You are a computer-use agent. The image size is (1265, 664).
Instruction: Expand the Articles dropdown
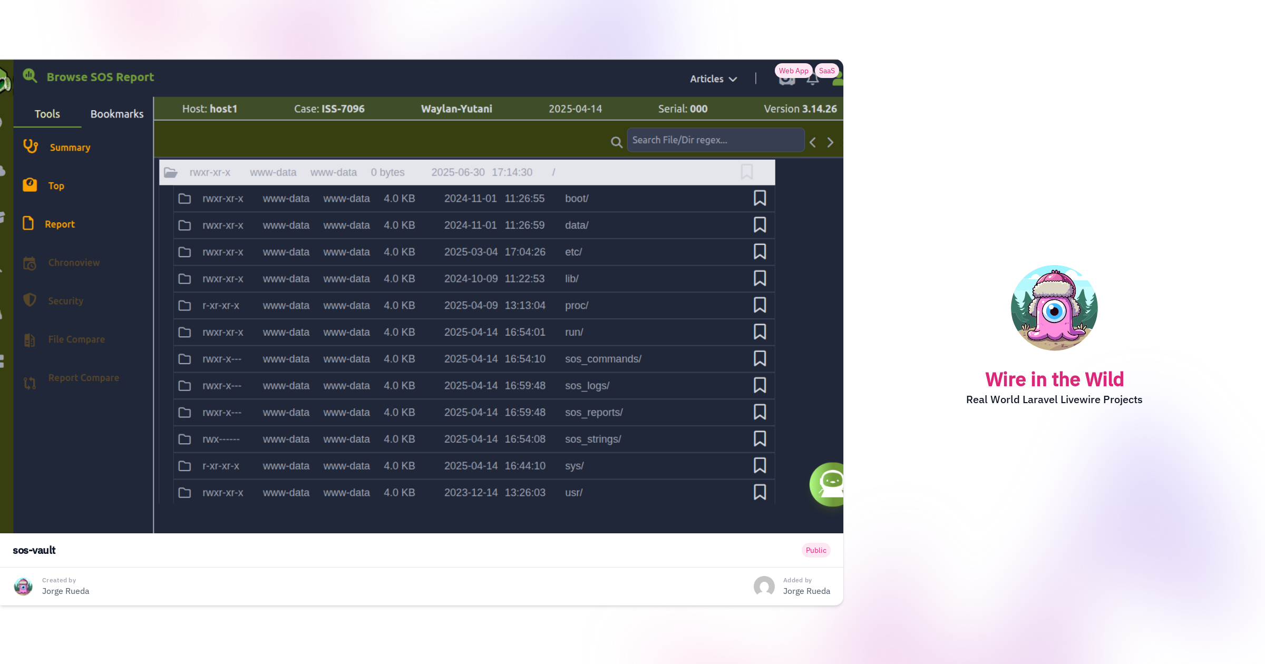[713, 79]
